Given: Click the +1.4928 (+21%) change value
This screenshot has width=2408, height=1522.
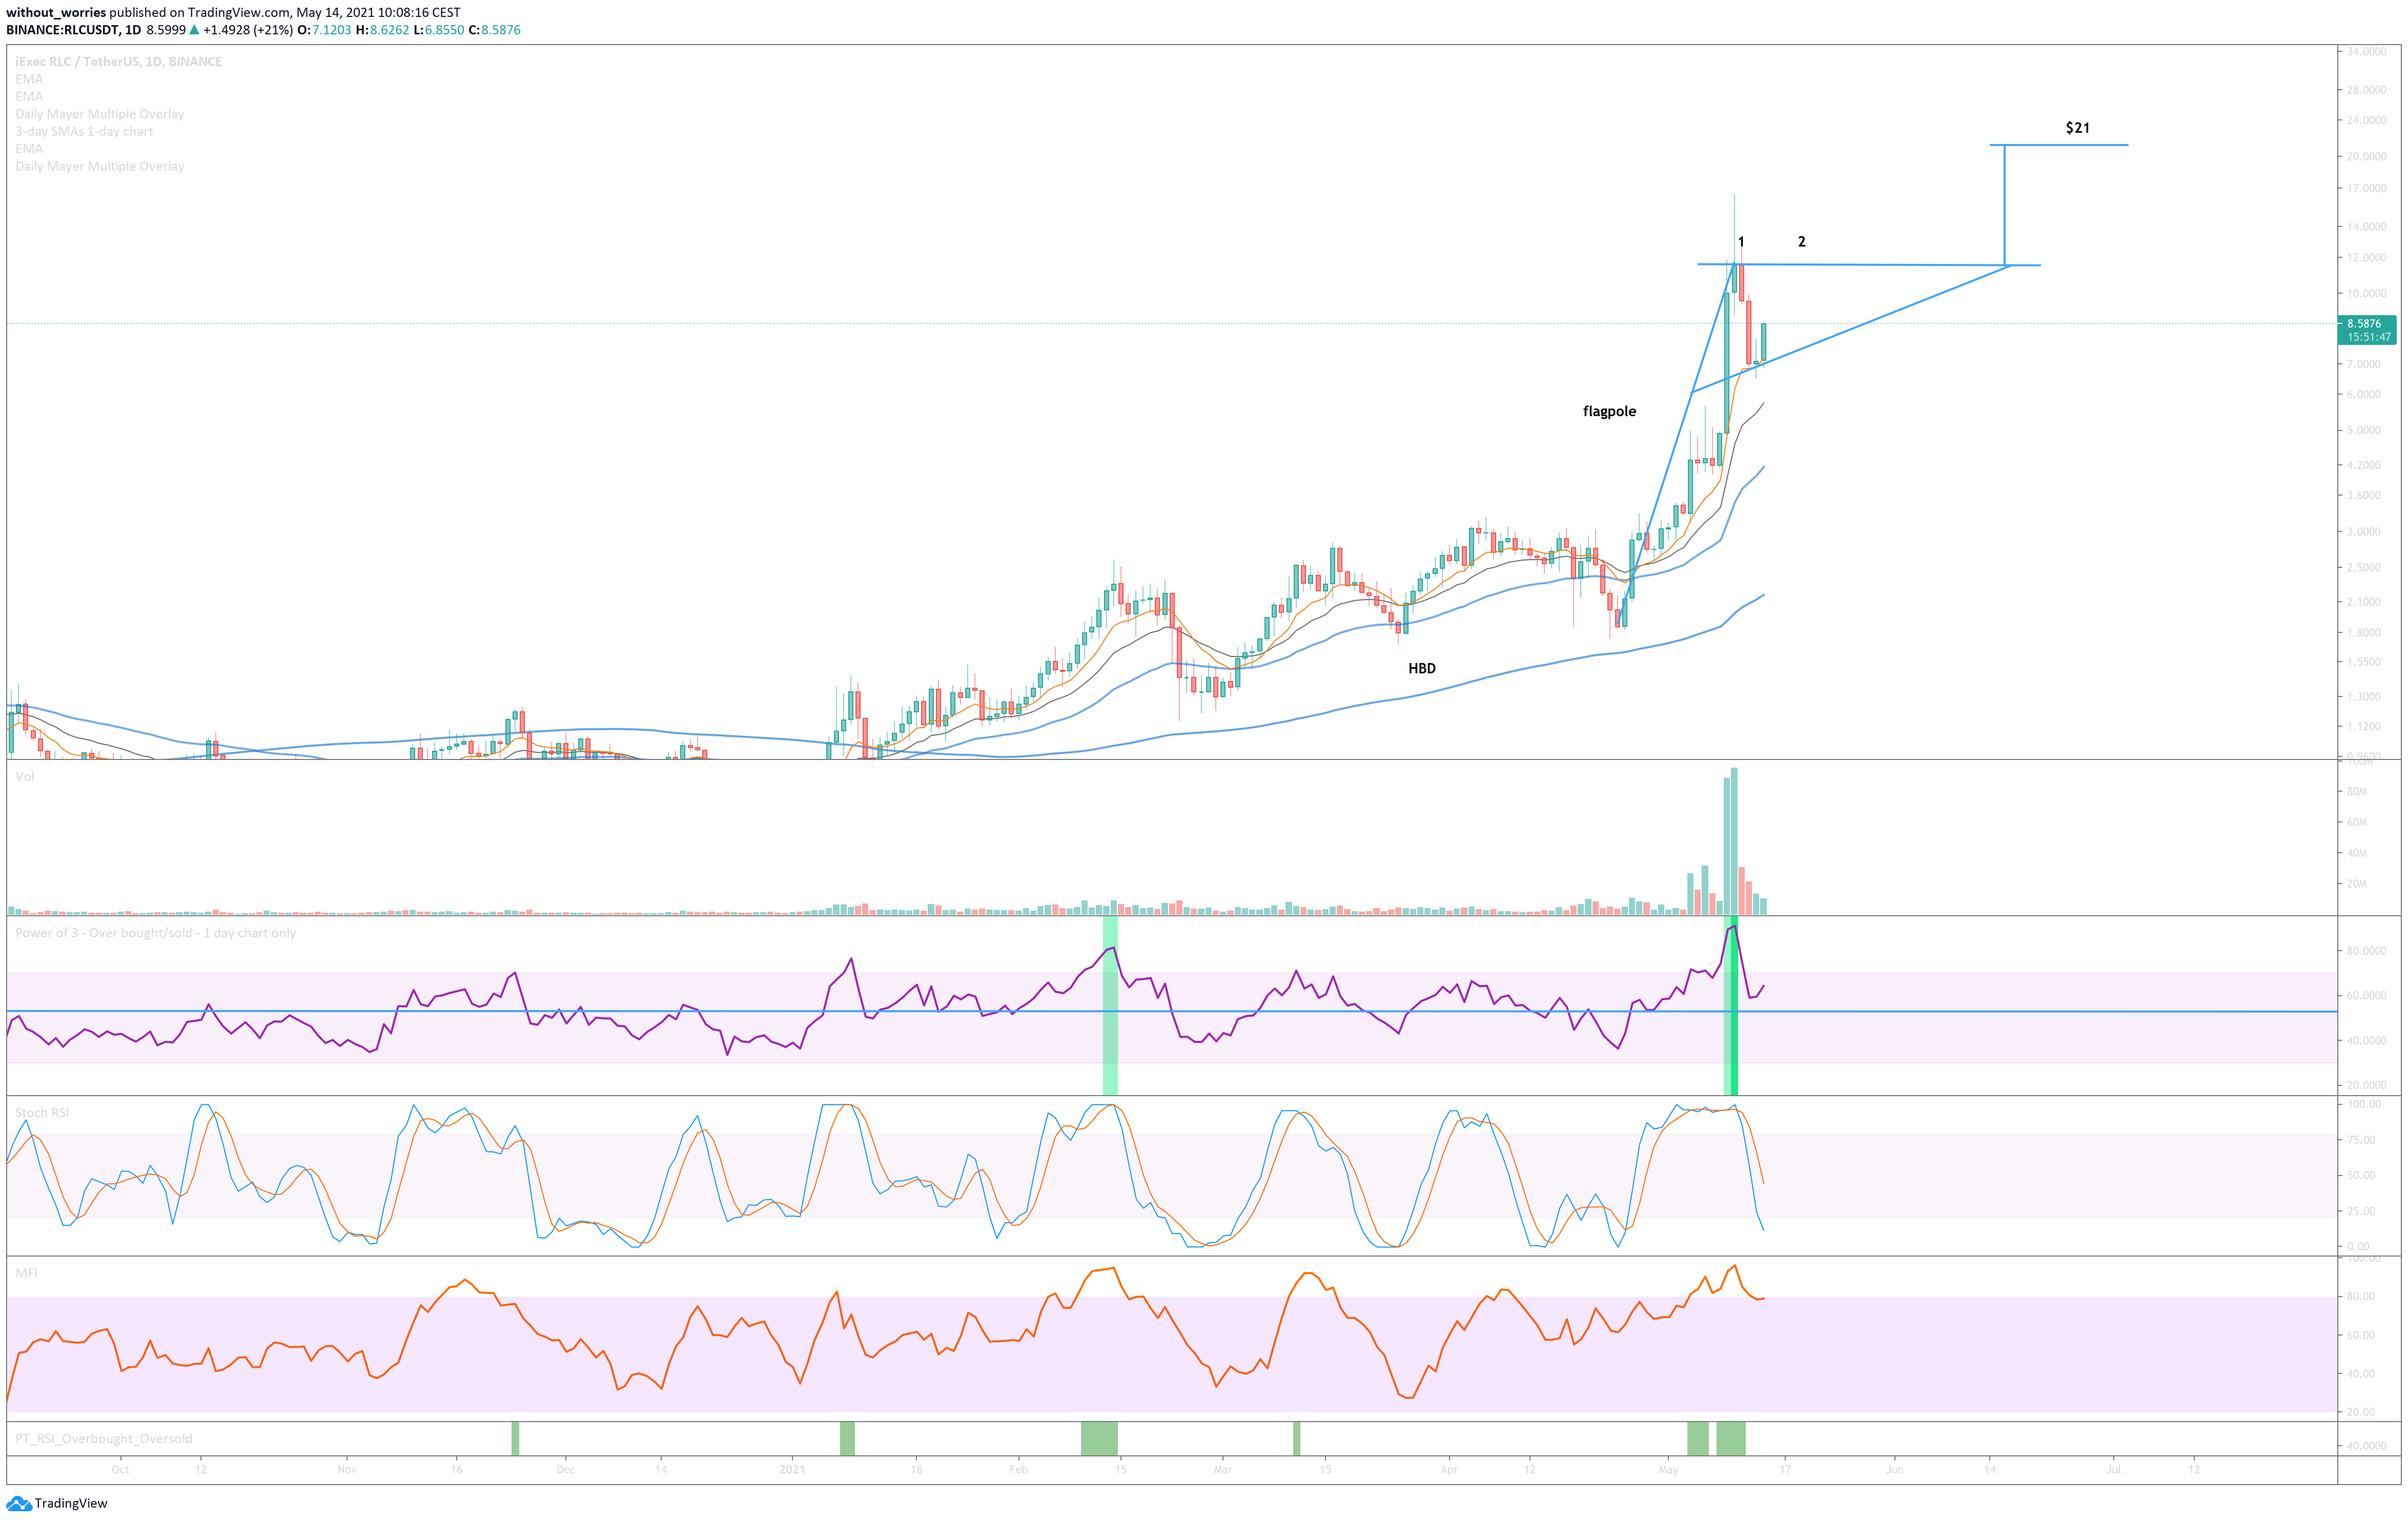Looking at the screenshot, I should click(x=248, y=30).
